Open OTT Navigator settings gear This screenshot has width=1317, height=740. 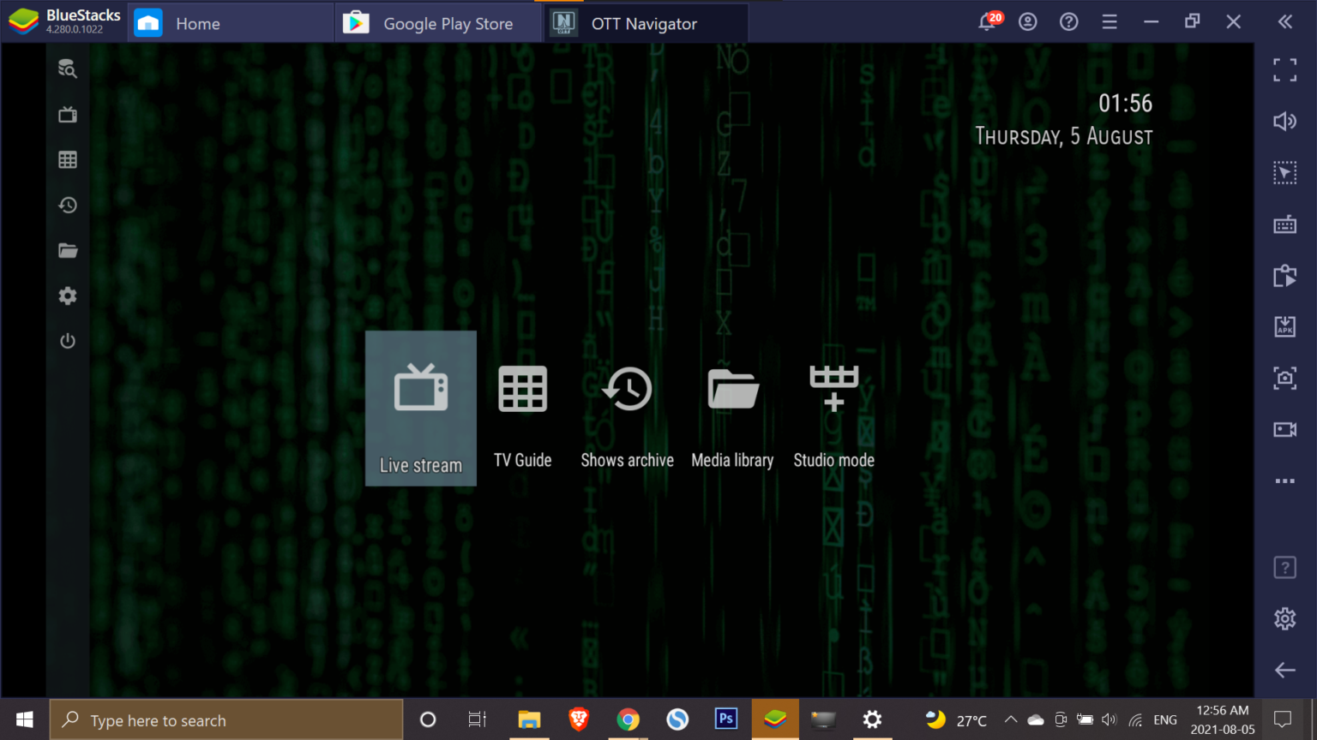coord(68,295)
